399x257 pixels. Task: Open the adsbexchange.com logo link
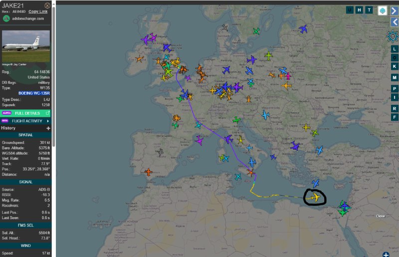6,18
